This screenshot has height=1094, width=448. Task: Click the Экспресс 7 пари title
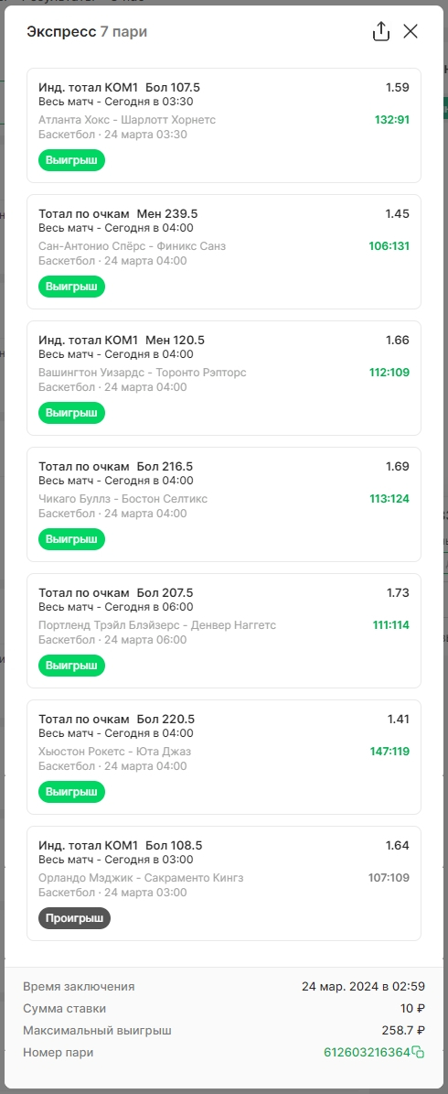[x=87, y=31]
